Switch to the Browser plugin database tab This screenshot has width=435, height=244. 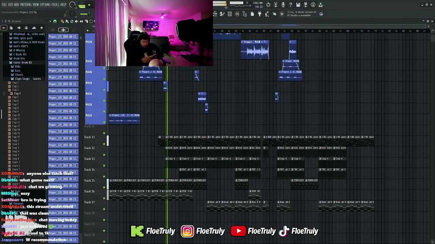coord(19,28)
